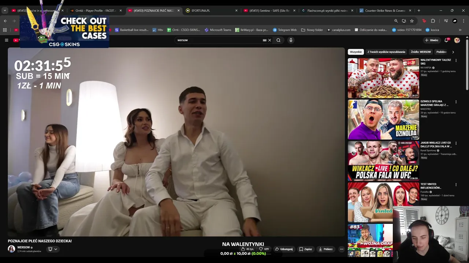Open the zoom magnifier in address bar
Image resolution: width=469 pixels, height=263 pixels.
396,21
